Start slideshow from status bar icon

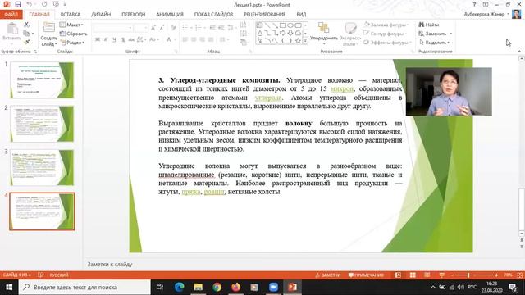[441, 275]
